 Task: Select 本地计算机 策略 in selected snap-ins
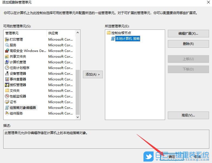click(127, 39)
